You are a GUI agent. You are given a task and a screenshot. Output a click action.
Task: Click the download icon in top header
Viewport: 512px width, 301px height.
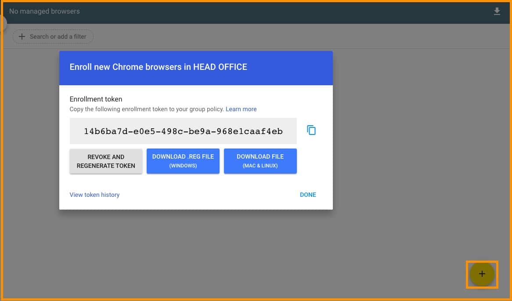pyautogui.click(x=497, y=11)
